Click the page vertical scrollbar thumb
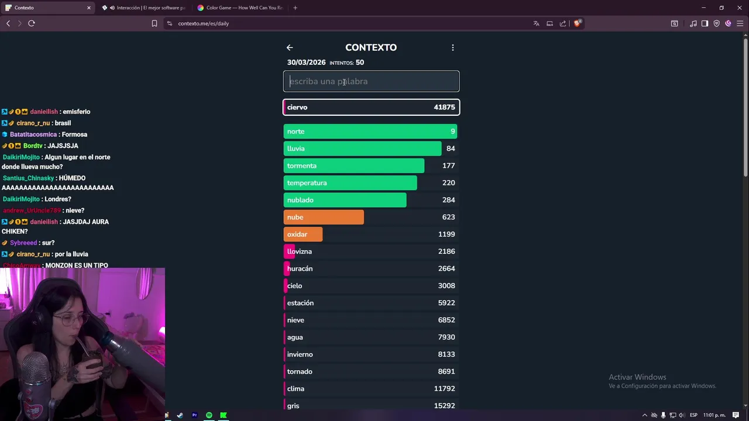The width and height of the screenshot is (749, 421). point(745,106)
